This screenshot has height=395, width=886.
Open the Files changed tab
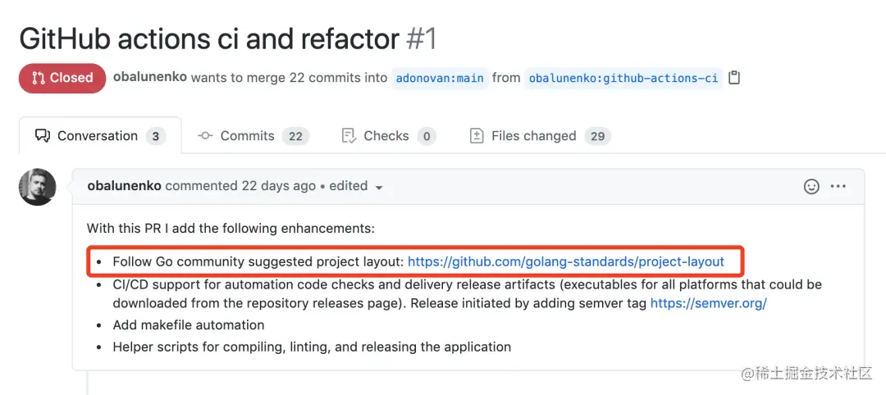pyautogui.click(x=540, y=136)
